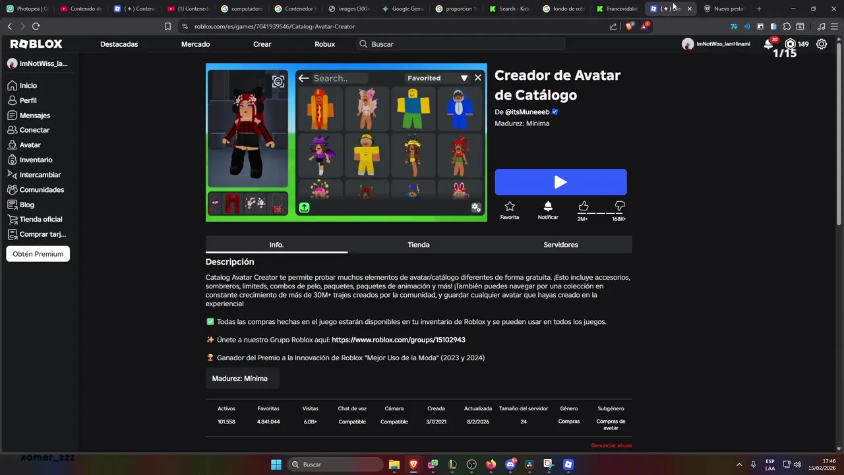Start the game with the play button

coord(560,182)
